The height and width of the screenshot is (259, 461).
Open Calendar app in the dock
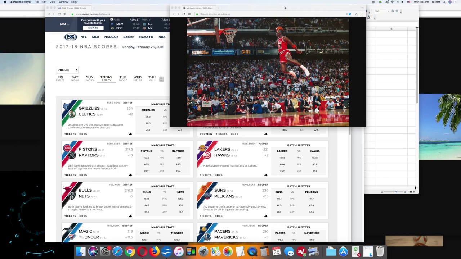277,251
